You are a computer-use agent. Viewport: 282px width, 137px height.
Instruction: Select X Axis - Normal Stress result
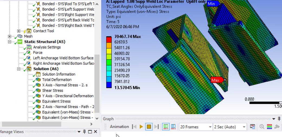(x=65, y=85)
